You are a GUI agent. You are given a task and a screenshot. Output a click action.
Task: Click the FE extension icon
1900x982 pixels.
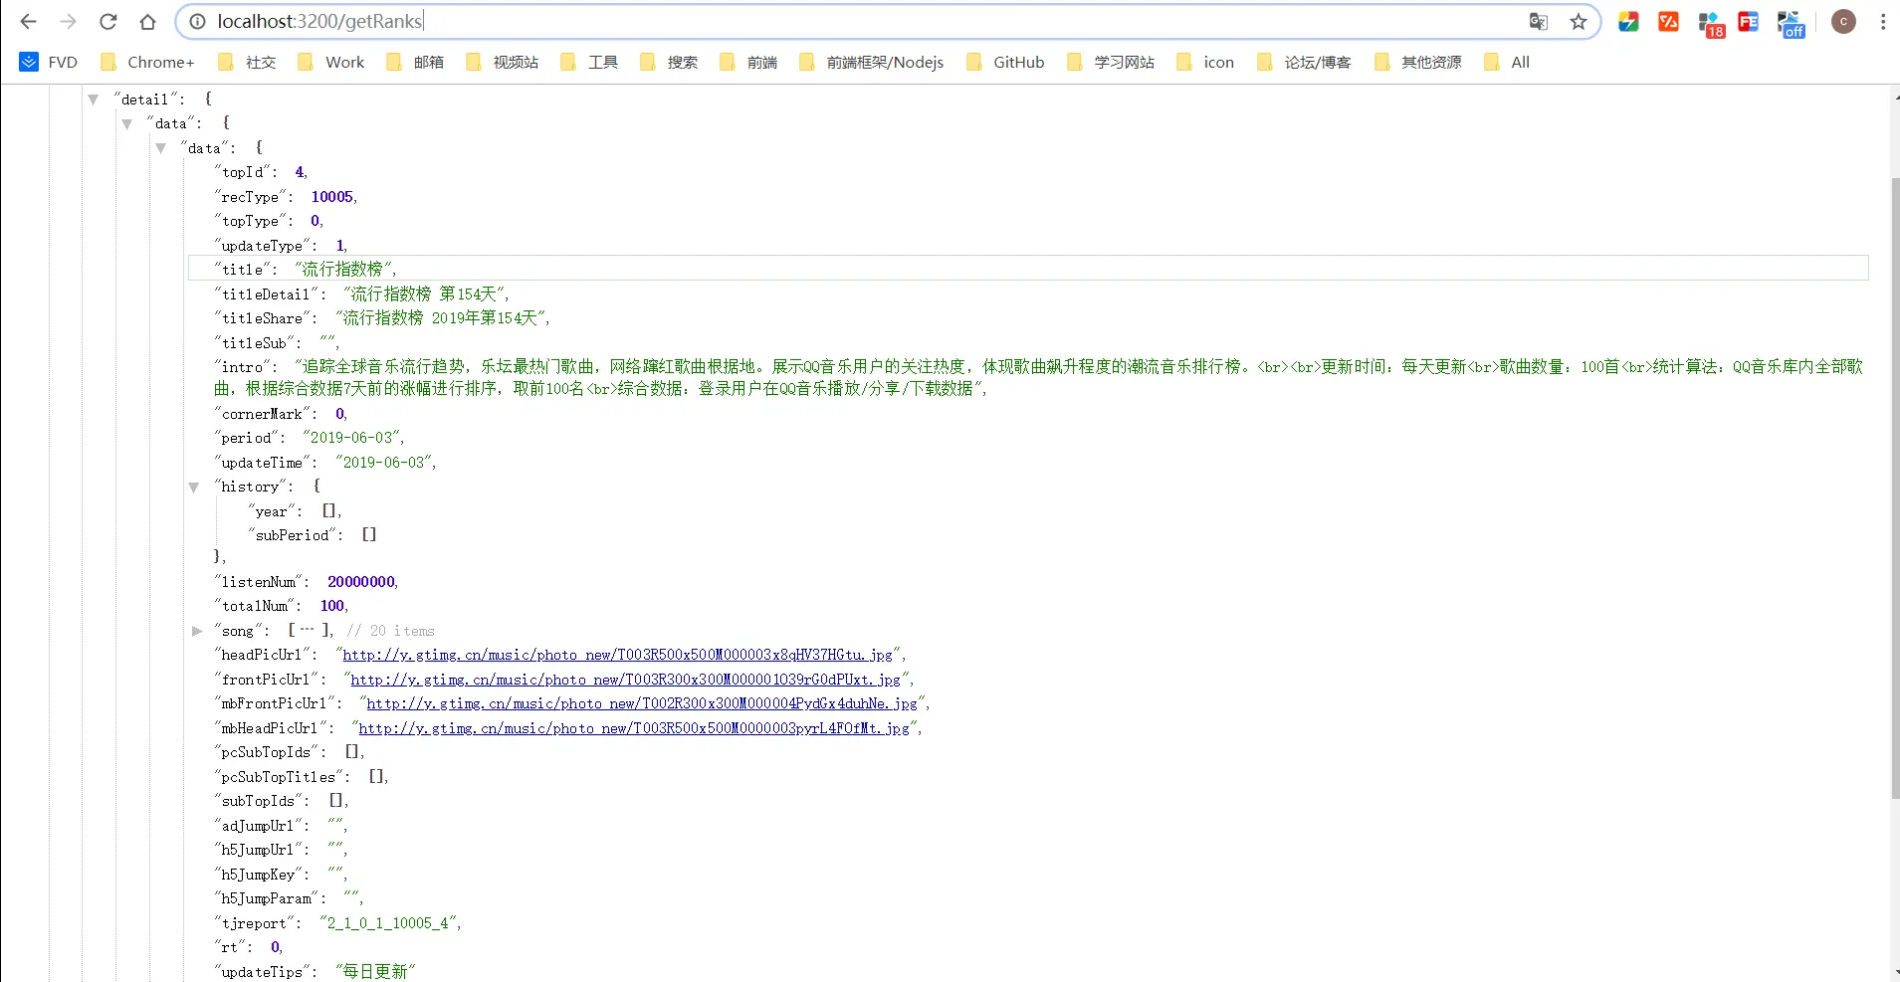tap(1749, 21)
